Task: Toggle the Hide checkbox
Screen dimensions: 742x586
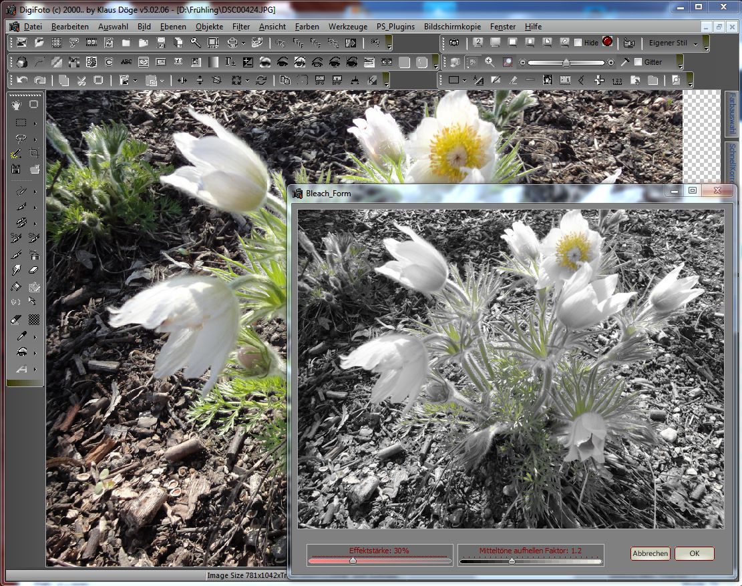Action: coord(578,43)
